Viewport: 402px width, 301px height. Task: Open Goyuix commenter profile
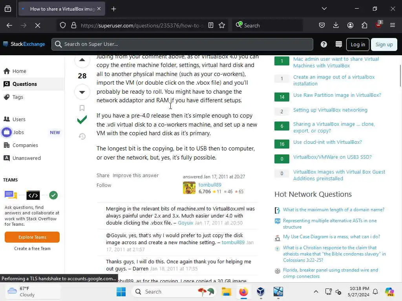coord(185,223)
